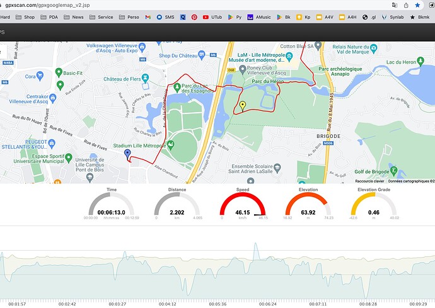Open the YouTube UTub bookmark
The image size is (435, 308).
click(x=212, y=17)
